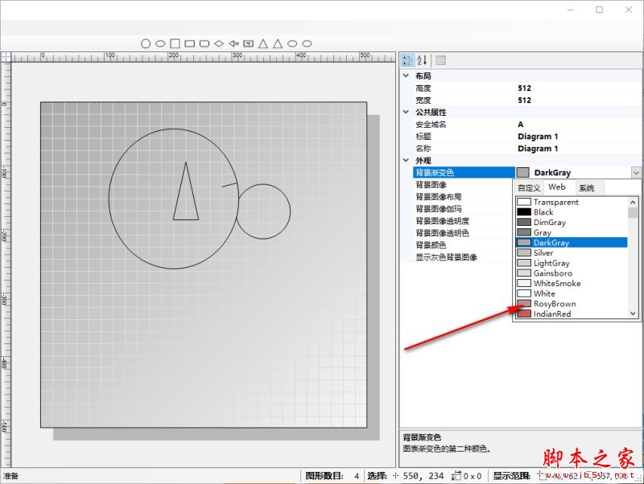Pick the ellipse shape beside the circle tool
Viewport: 644px width, 484px height.
click(x=160, y=43)
